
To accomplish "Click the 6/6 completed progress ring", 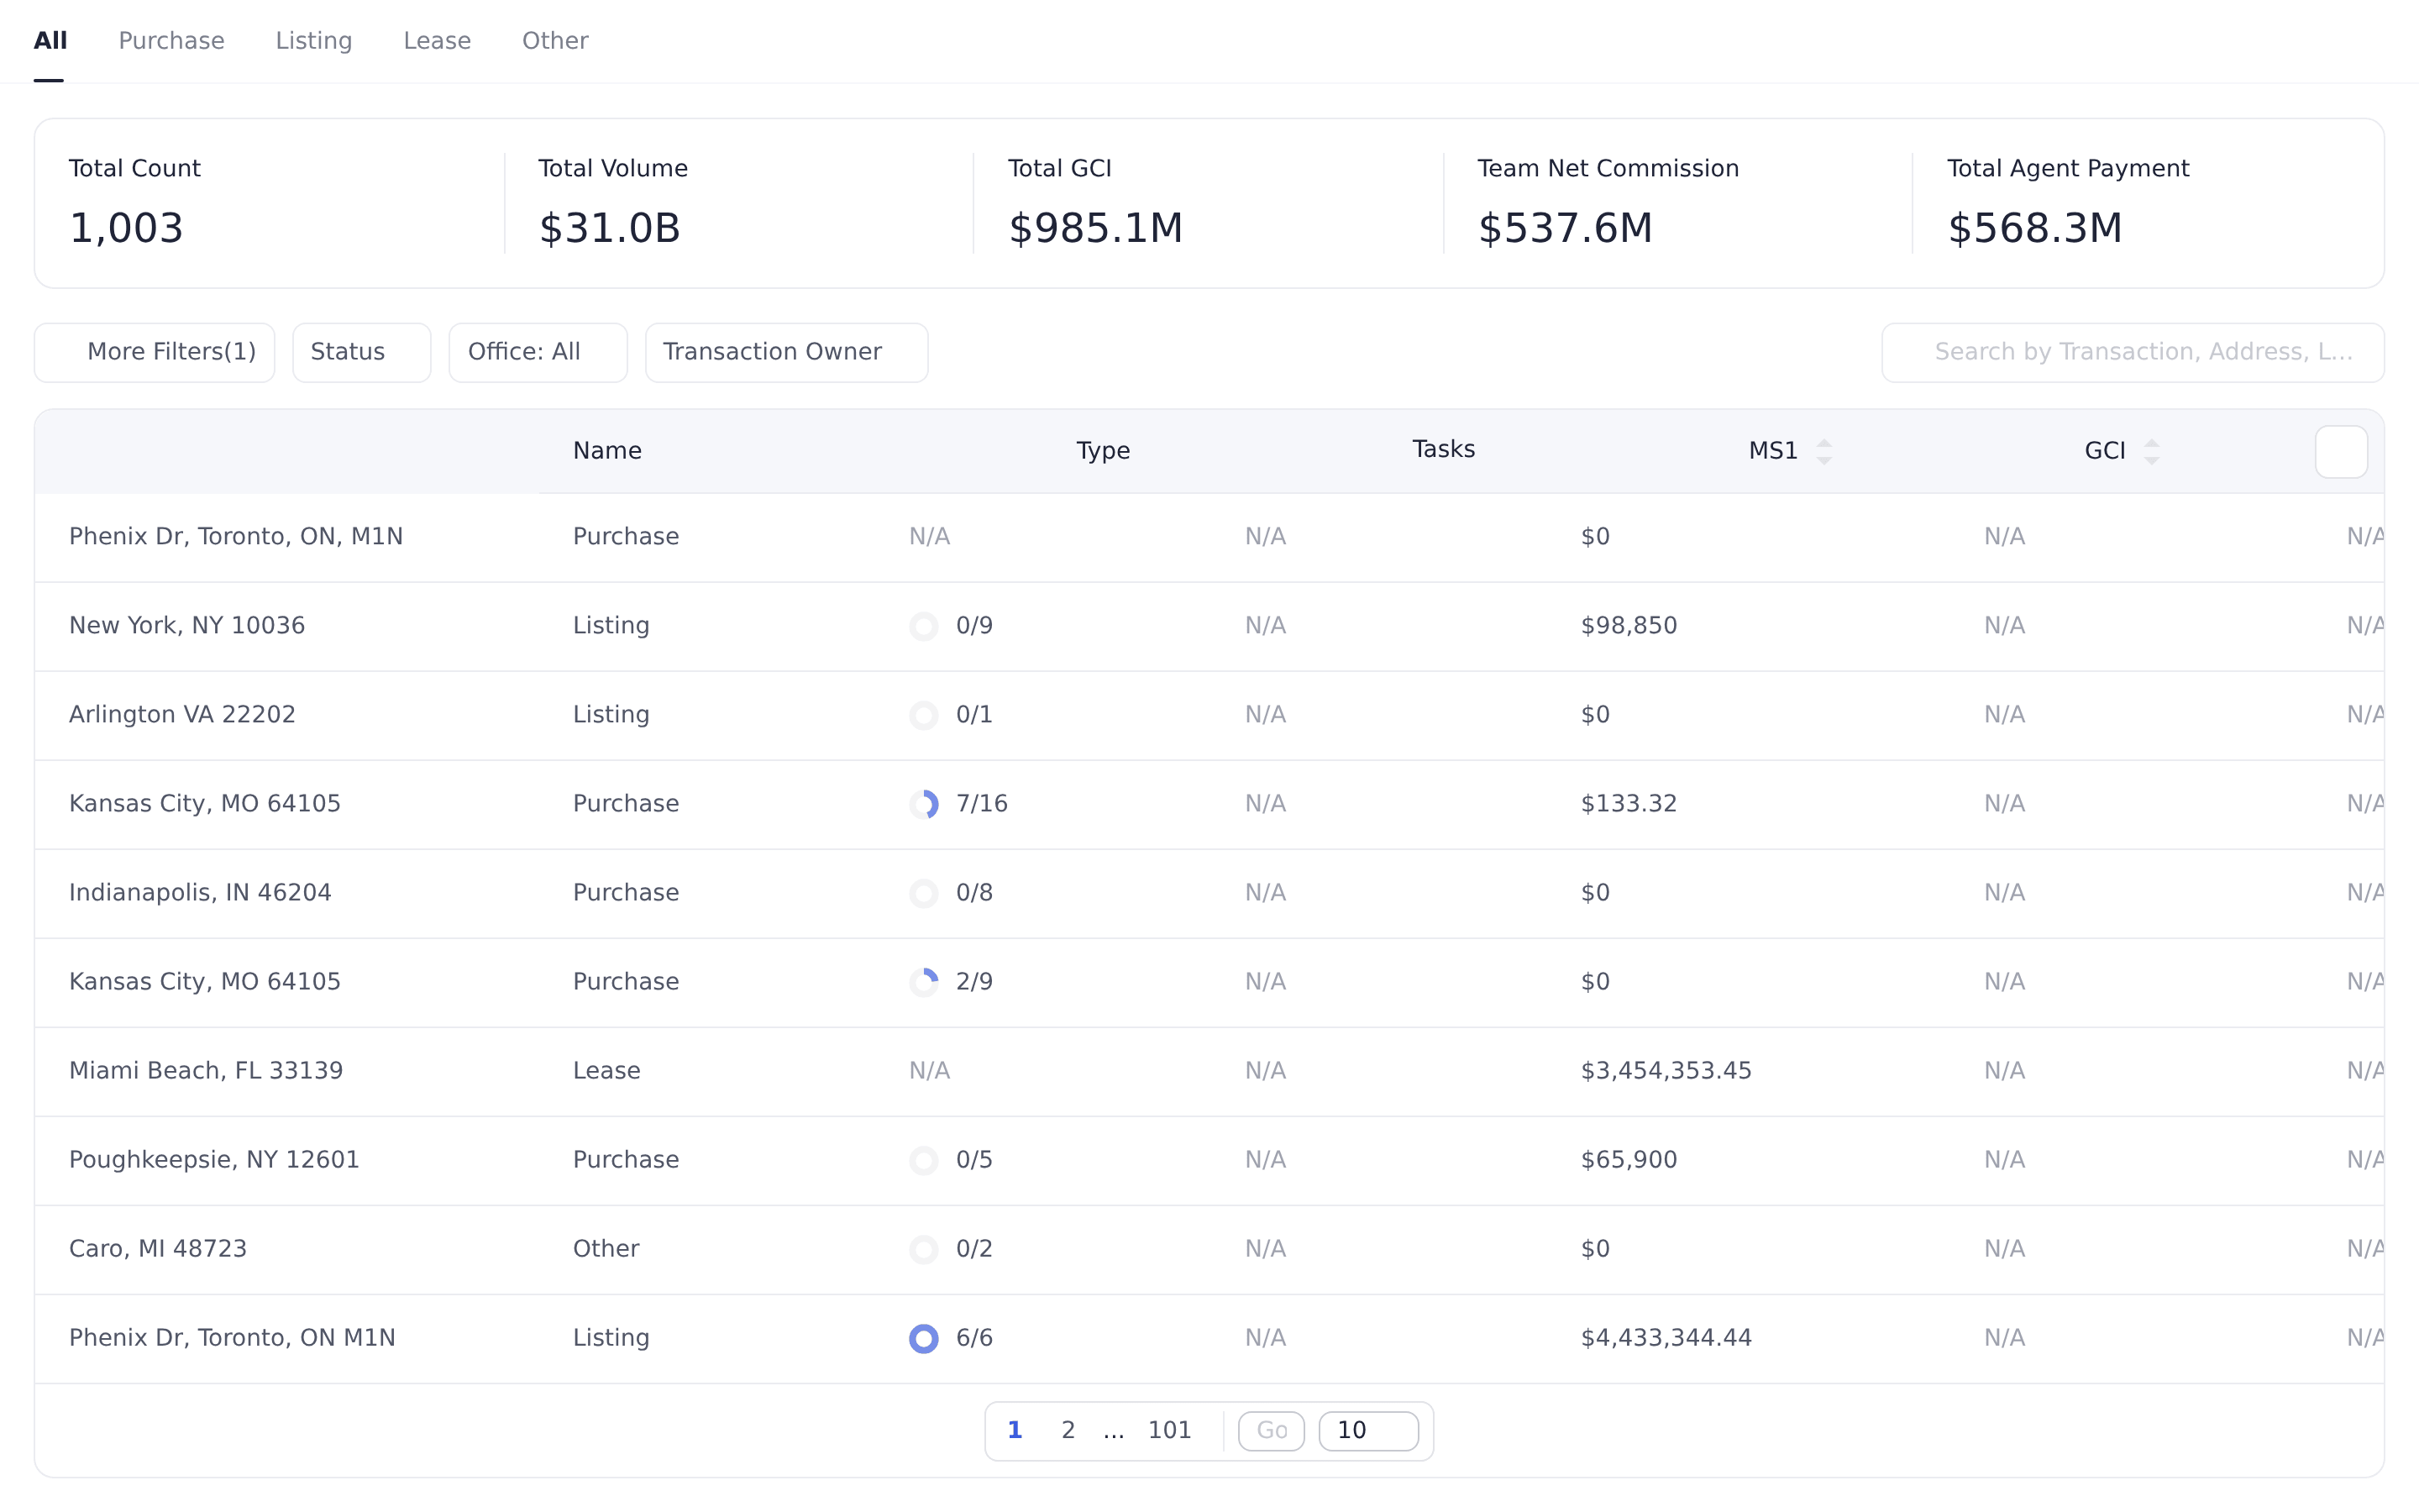I will tap(924, 1338).
